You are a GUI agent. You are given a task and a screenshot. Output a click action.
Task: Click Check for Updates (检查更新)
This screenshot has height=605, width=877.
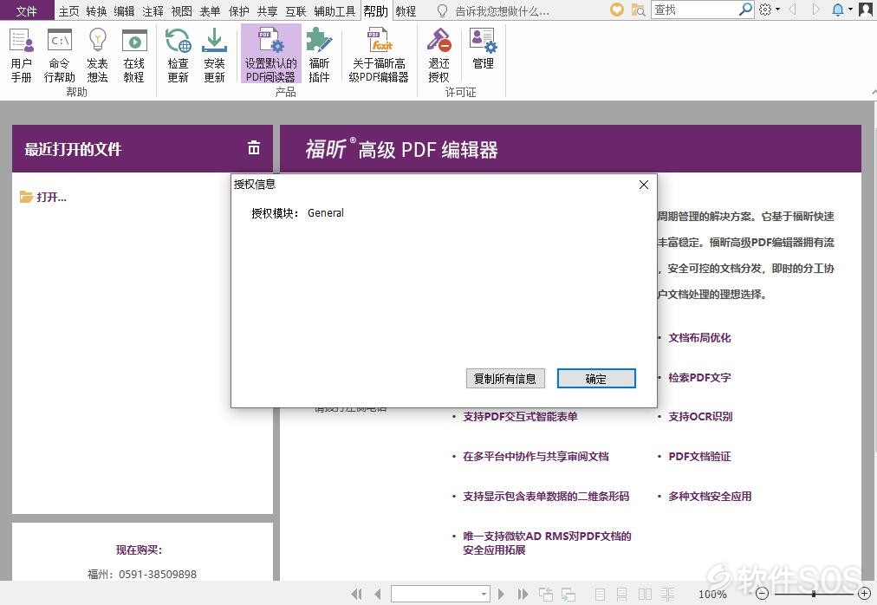click(178, 55)
